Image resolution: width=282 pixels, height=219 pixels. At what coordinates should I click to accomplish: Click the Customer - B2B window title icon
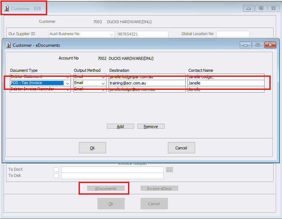coord(7,8)
